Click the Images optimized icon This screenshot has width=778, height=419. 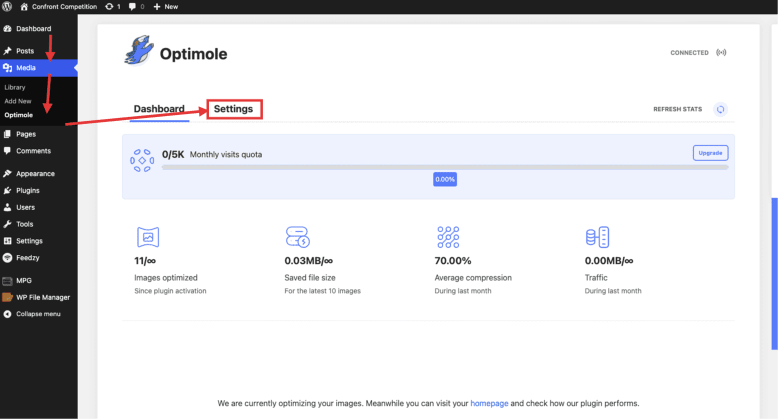point(148,237)
